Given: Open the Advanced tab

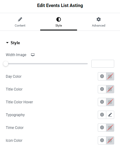Looking at the screenshot, I should 98,22.
